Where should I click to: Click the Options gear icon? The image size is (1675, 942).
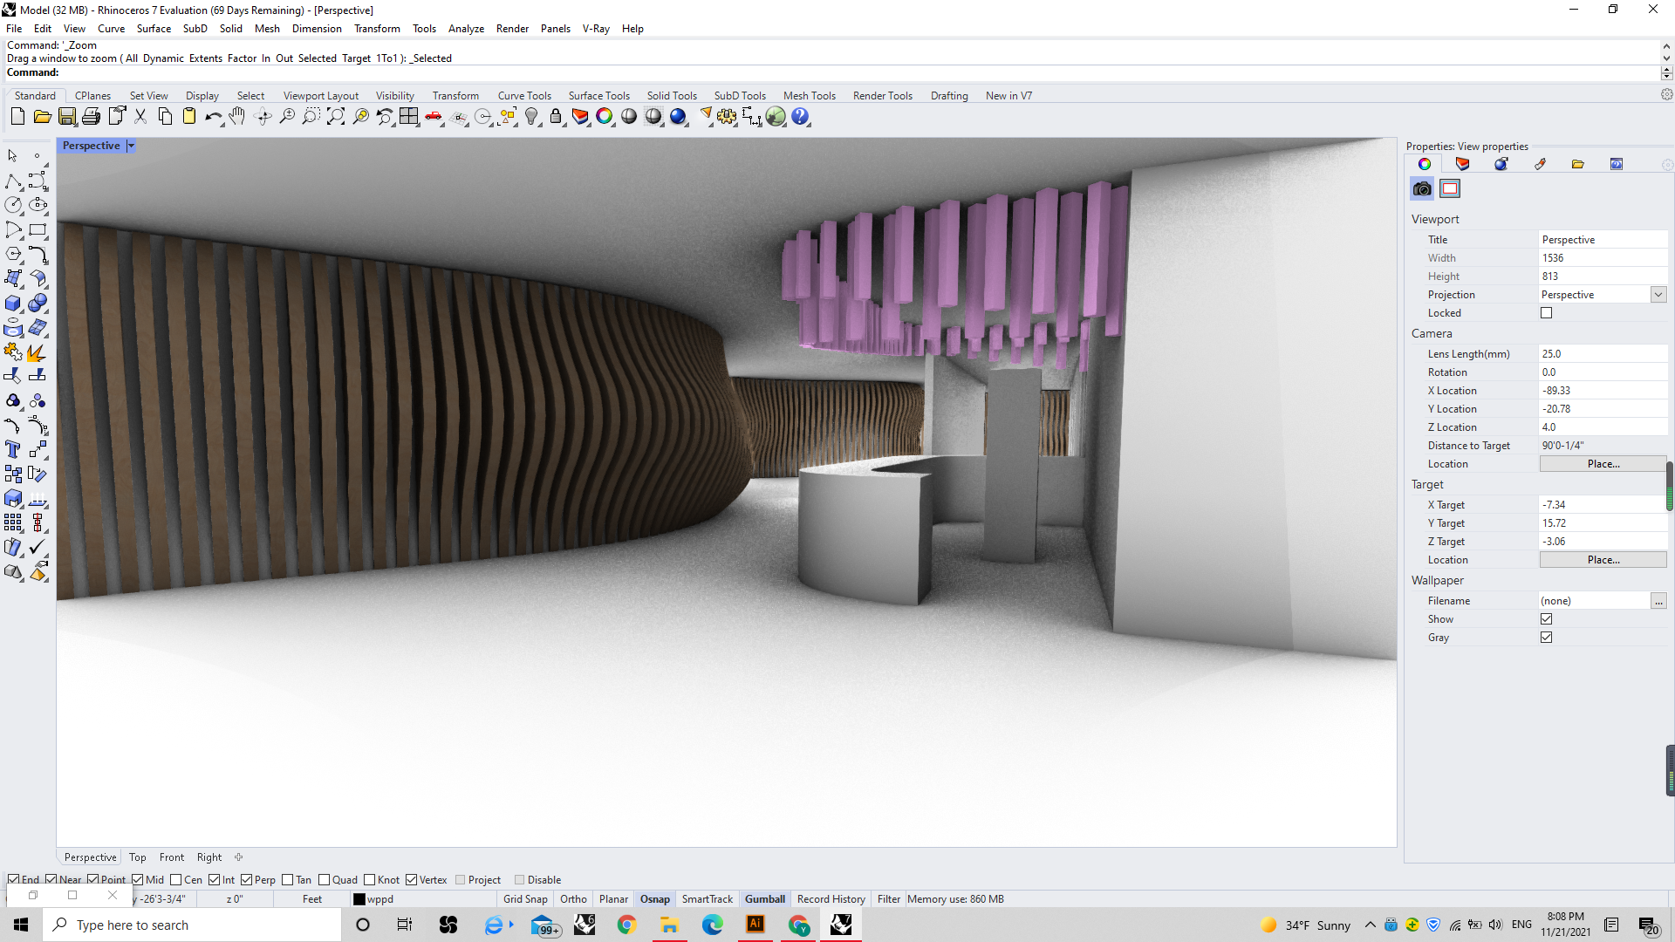click(x=727, y=117)
